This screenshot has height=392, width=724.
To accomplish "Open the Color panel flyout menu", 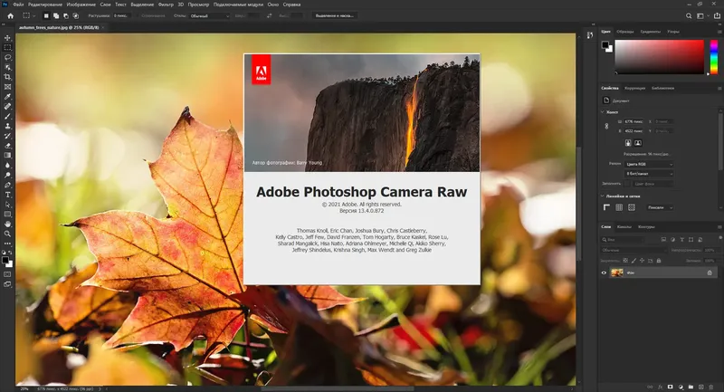I will pyautogui.click(x=719, y=32).
